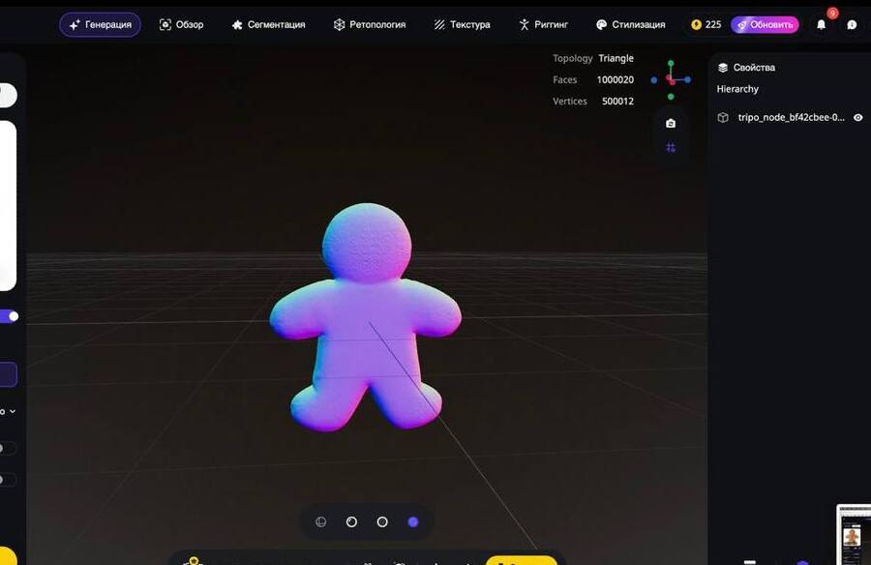Switch to the Риггинг tab

pos(543,25)
